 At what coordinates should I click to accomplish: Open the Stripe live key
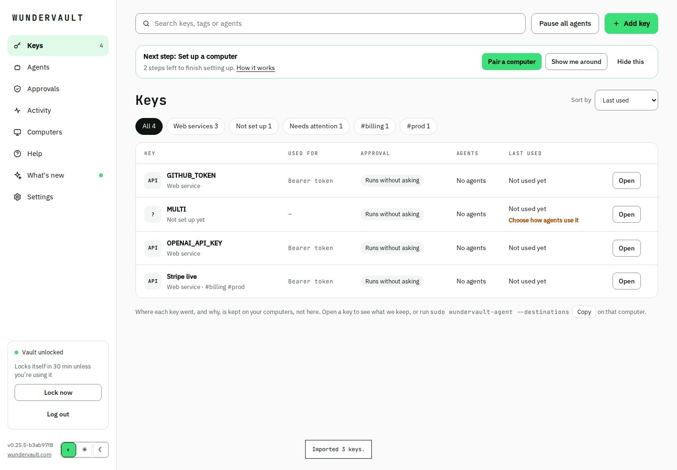pos(627,281)
